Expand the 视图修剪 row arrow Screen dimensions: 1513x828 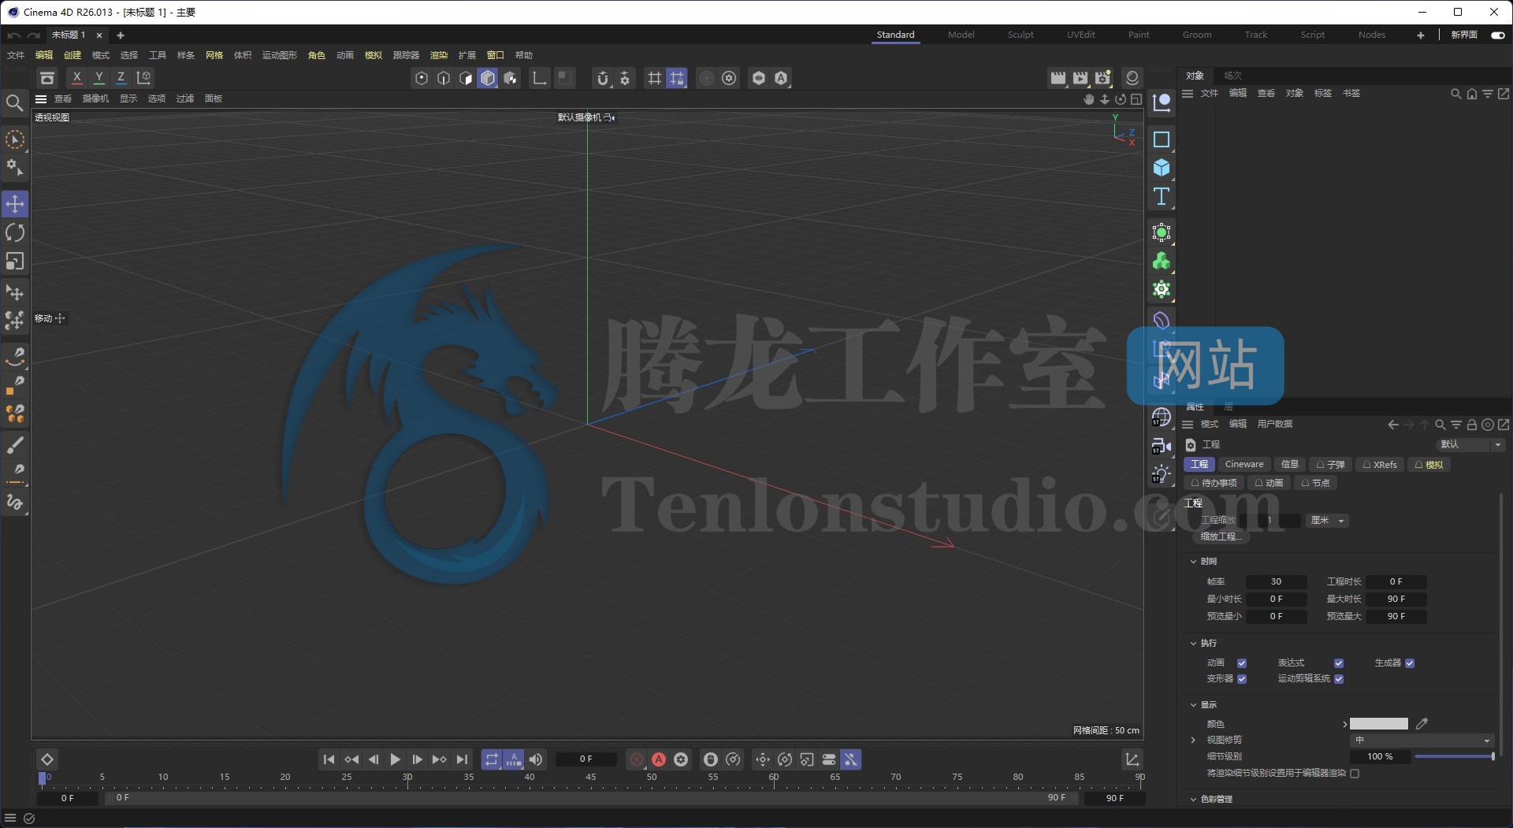(x=1193, y=740)
